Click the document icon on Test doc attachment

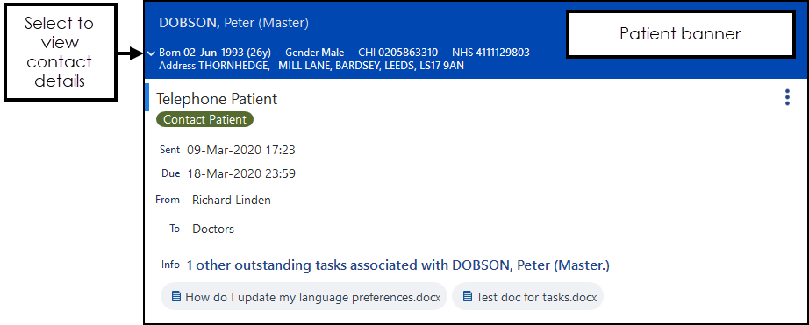pyautogui.click(x=468, y=297)
